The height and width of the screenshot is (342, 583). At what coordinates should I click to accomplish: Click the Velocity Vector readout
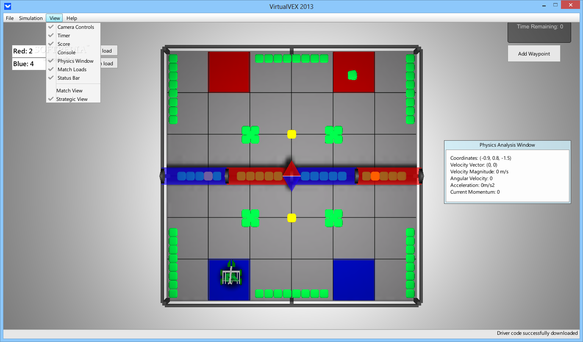click(x=474, y=165)
